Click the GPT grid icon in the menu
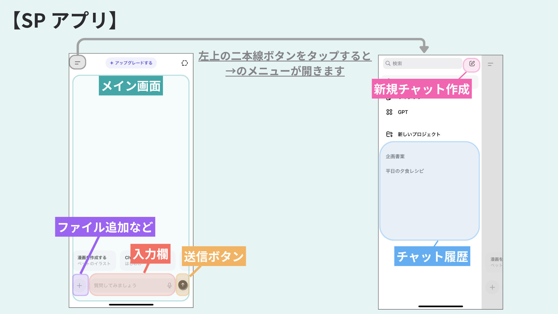 coord(389,112)
